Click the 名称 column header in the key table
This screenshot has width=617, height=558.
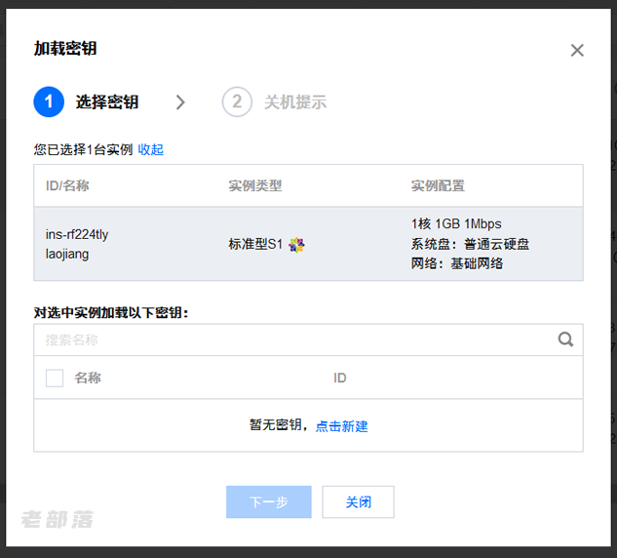[88, 379]
